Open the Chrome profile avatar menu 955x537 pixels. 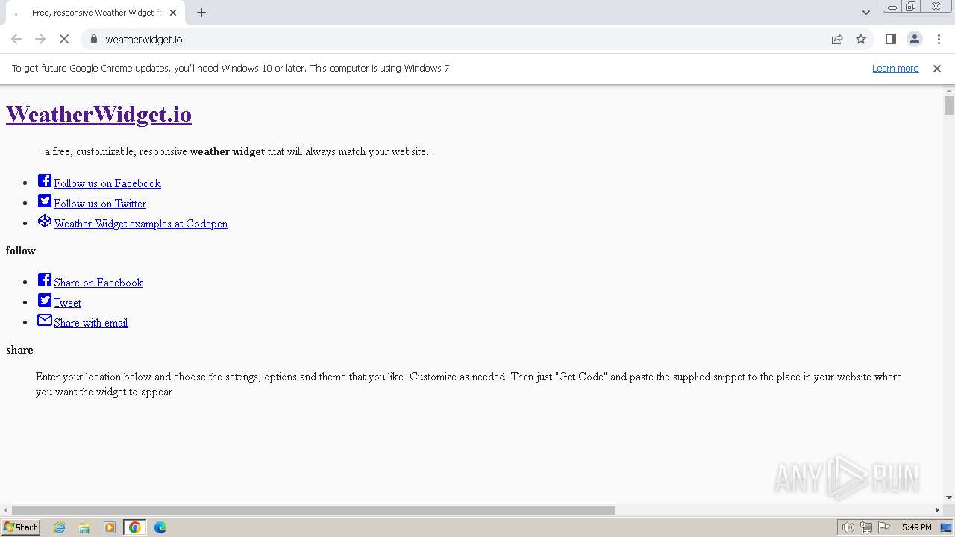pos(914,39)
